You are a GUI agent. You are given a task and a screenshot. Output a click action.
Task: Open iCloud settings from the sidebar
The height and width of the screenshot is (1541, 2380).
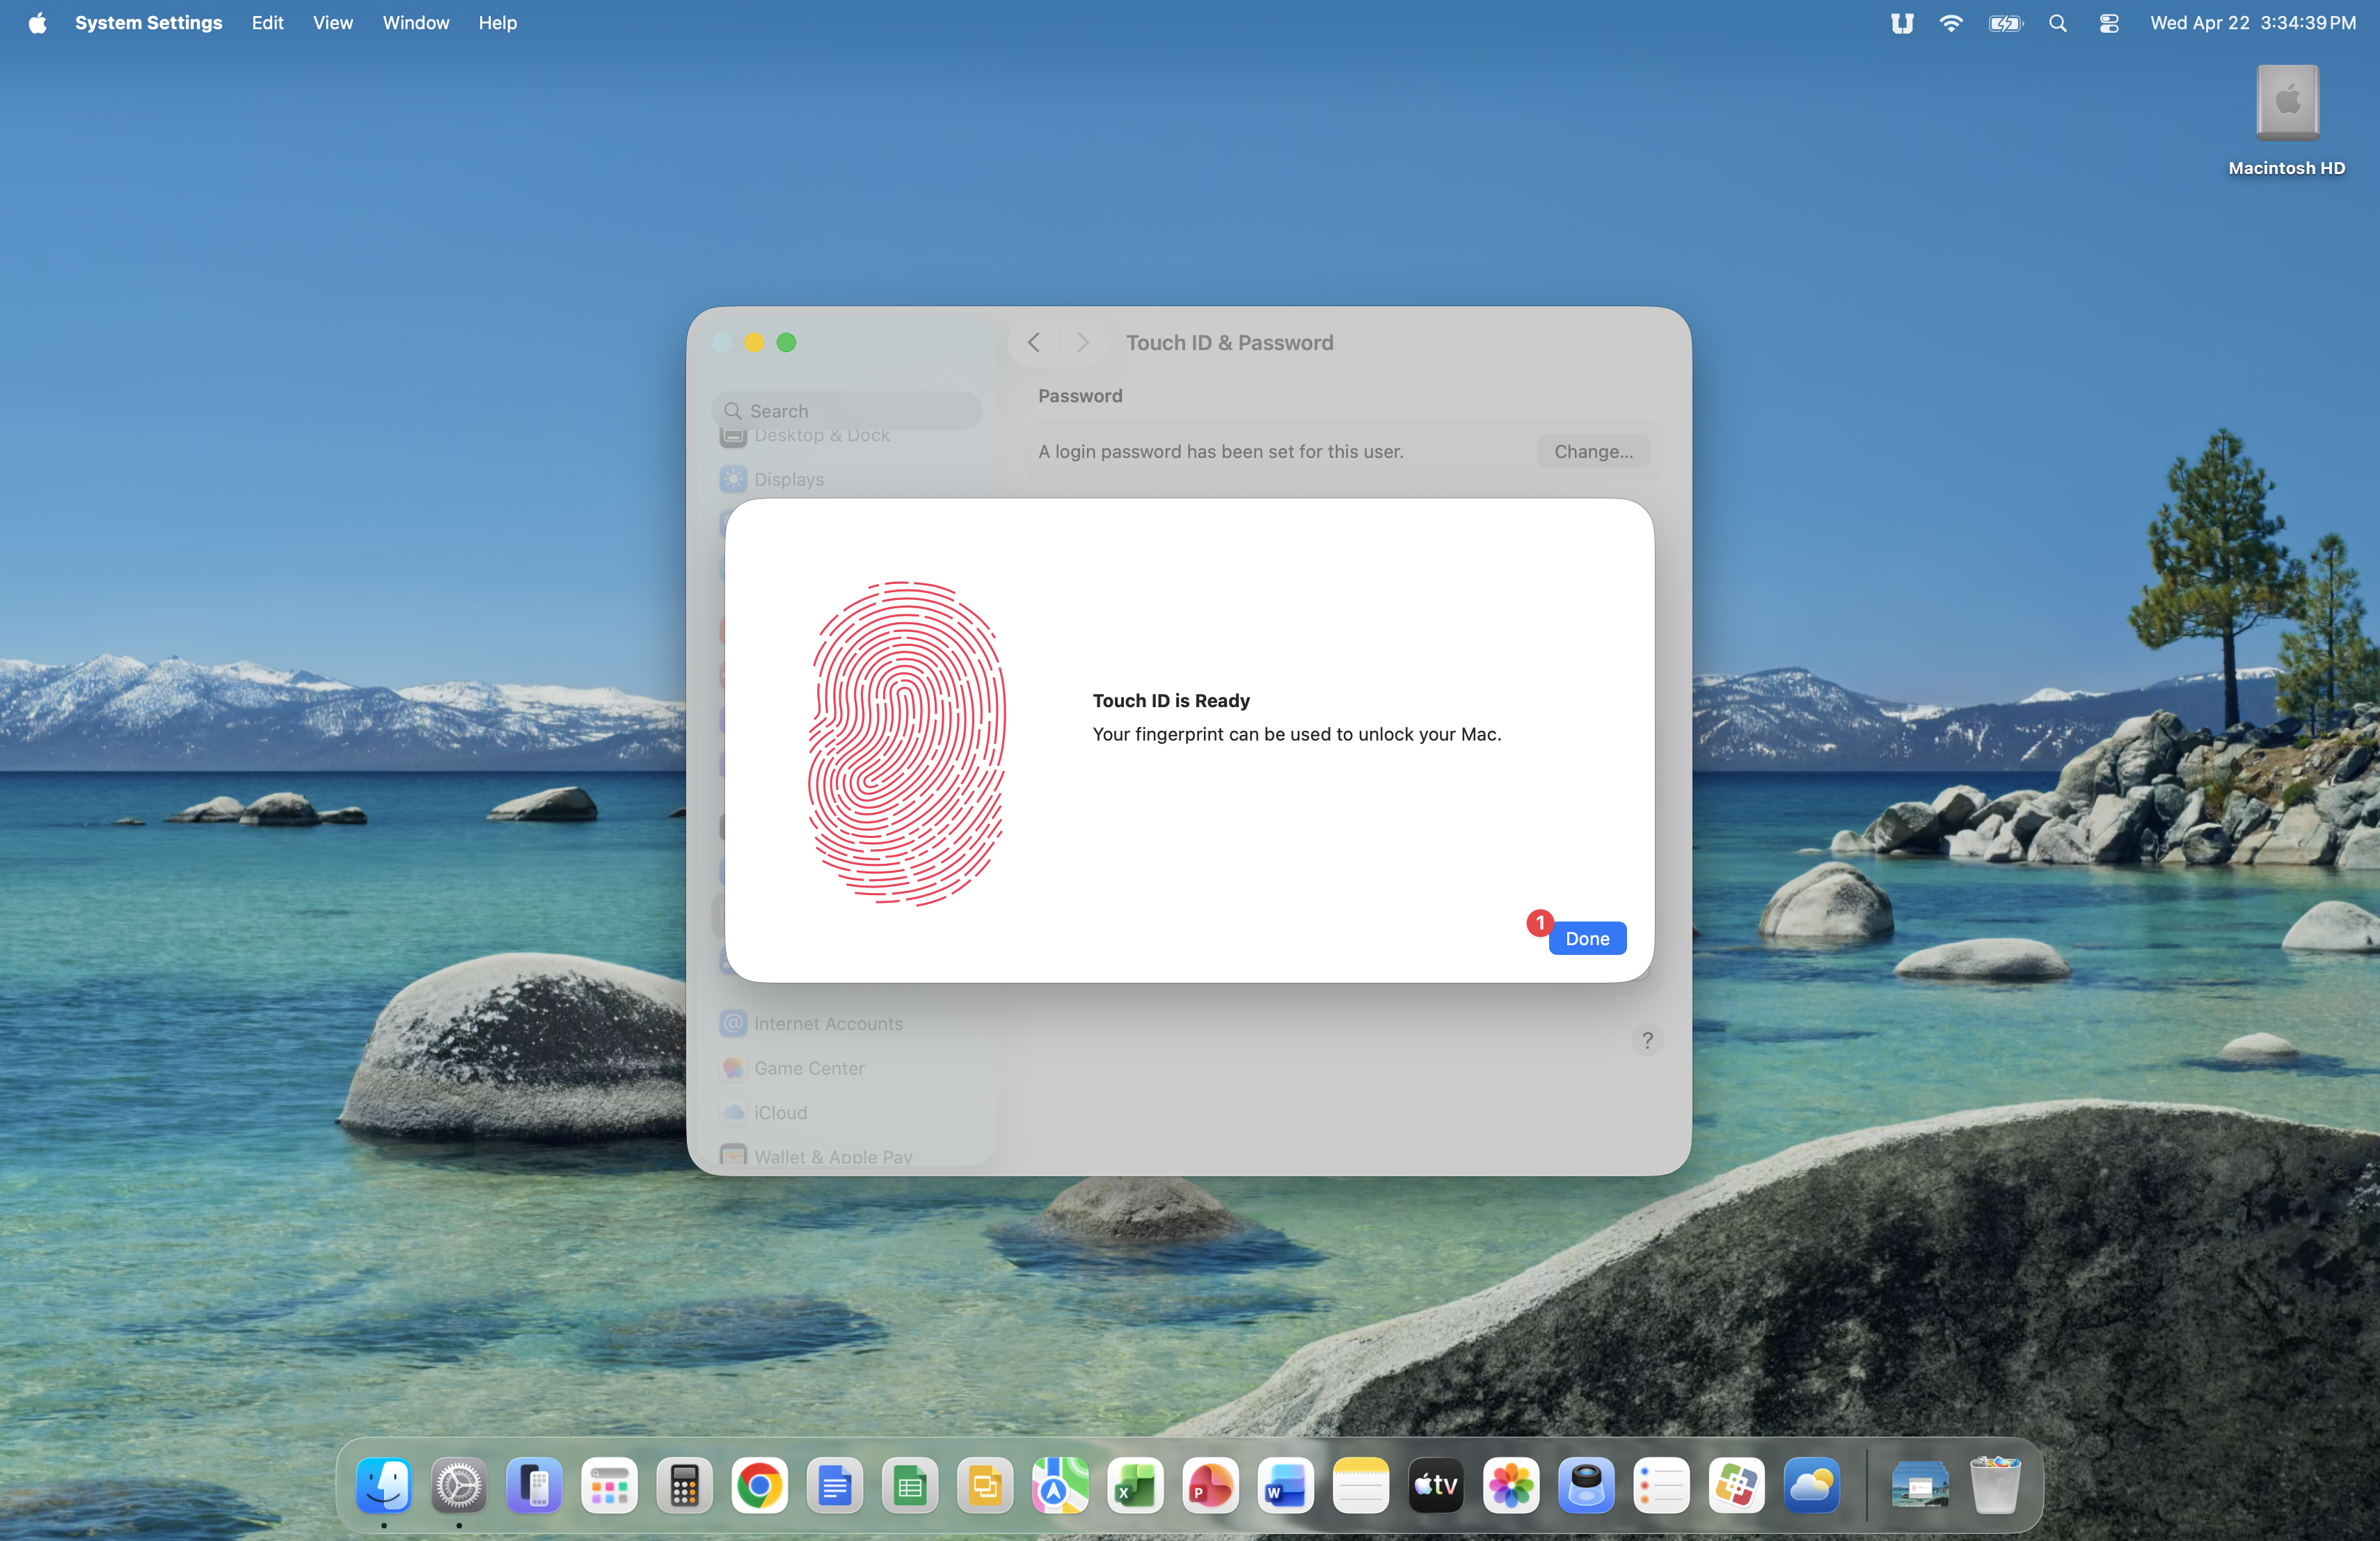pos(780,1112)
